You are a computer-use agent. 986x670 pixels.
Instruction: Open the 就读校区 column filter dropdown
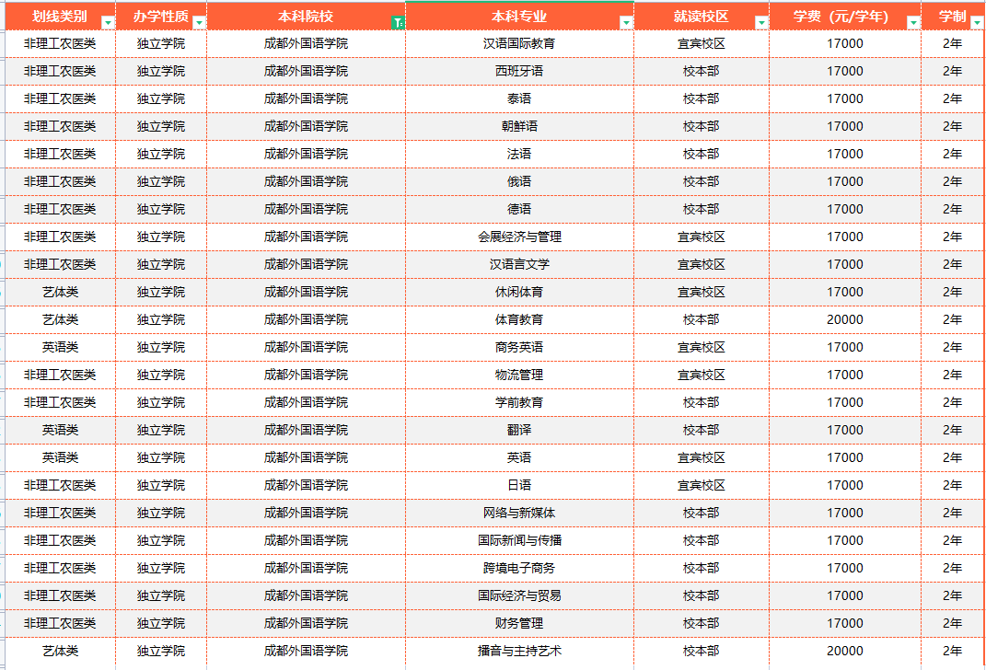(760, 23)
